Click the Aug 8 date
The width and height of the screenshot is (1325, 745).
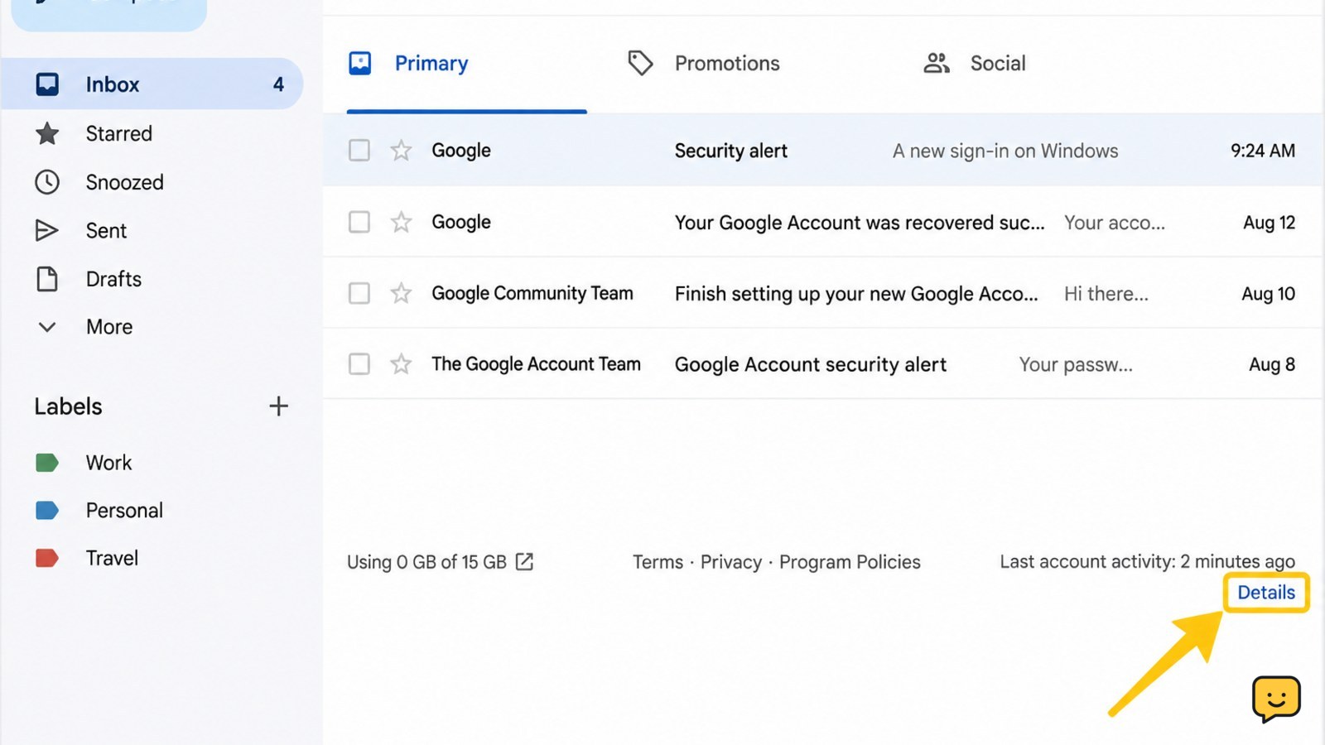pyautogui.click(x=1272, y=364)
